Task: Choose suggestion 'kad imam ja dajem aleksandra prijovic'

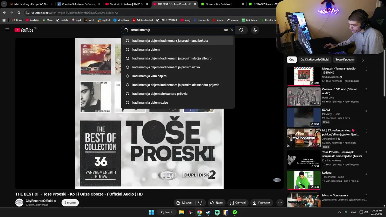Action: [x=177, y=94]
